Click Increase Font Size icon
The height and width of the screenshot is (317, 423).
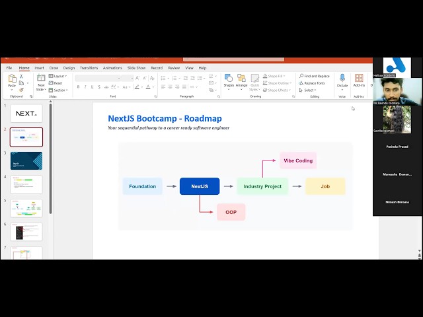tap(137, 78)
